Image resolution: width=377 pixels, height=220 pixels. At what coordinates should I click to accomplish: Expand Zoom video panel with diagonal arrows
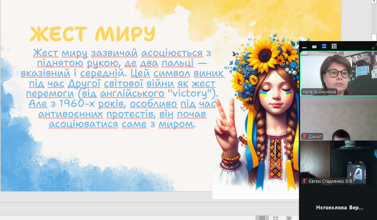(374, 46)
